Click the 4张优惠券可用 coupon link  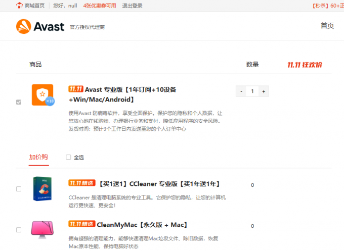coord(100,6)
